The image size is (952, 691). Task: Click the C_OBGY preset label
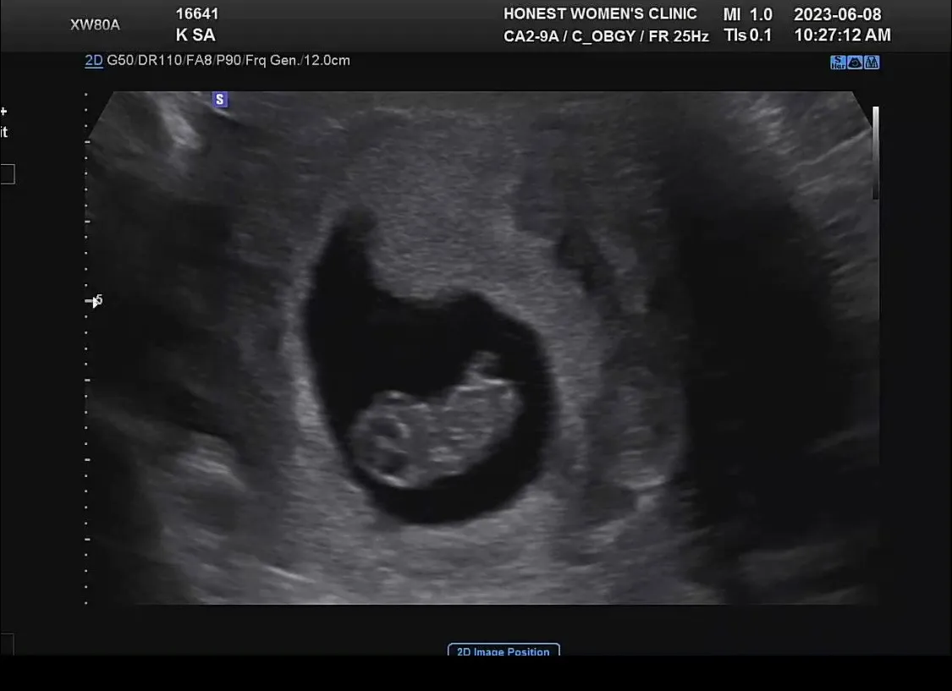[603, 36]
